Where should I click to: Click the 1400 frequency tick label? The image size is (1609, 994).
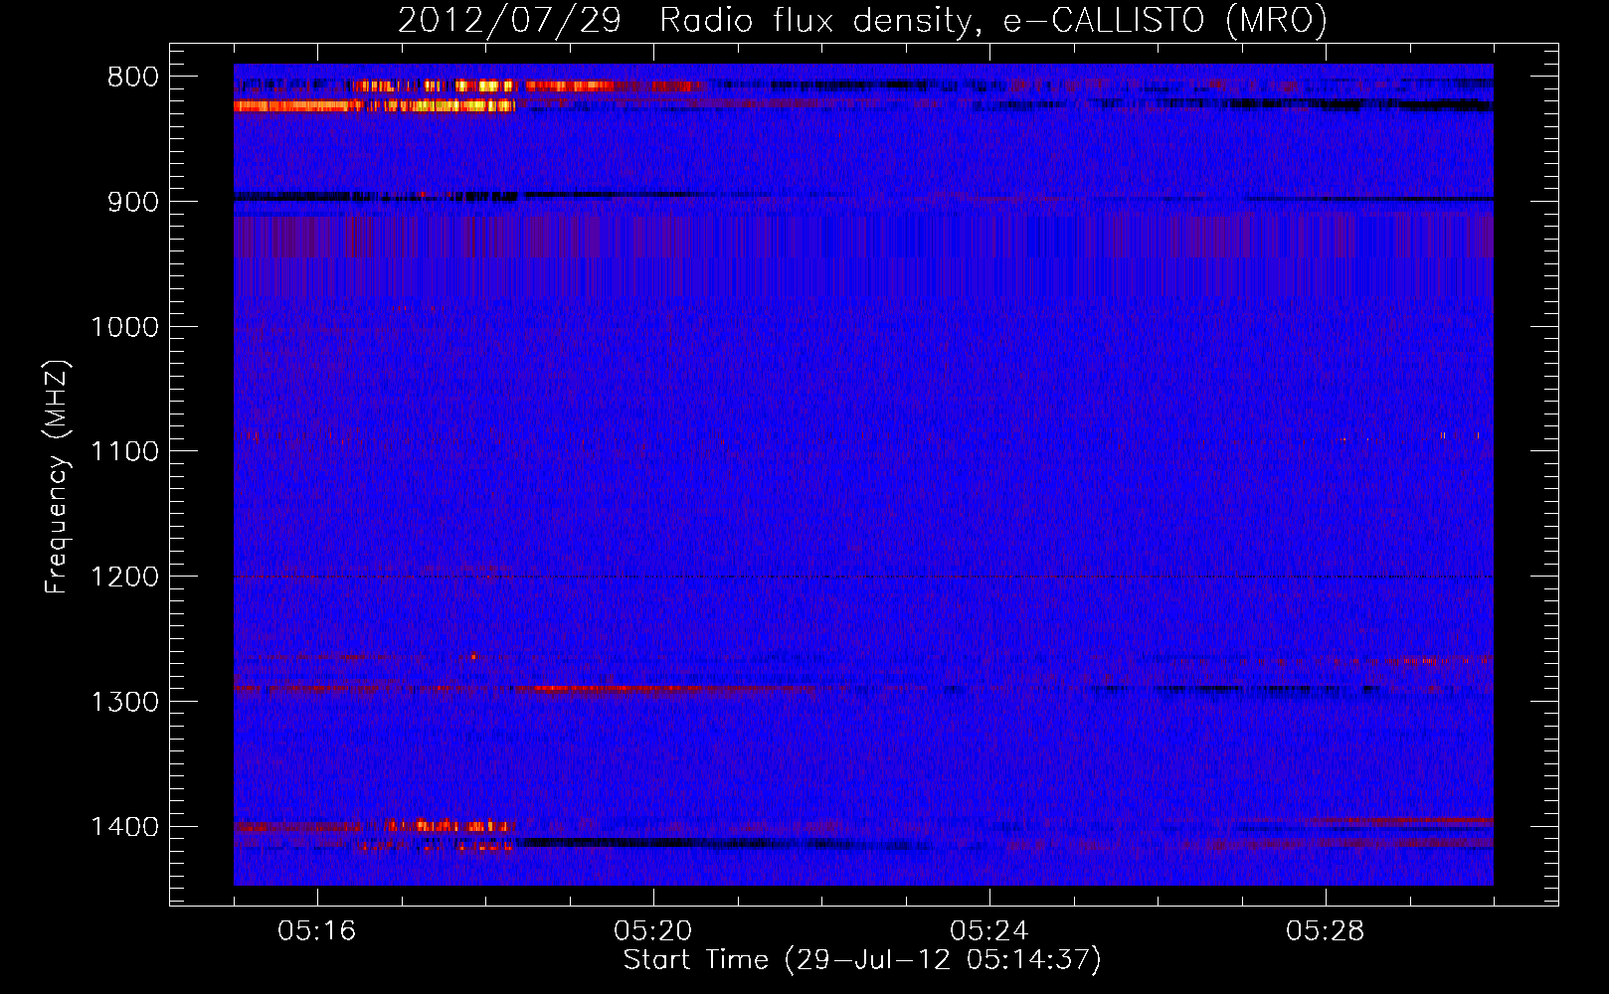[124, 827]
